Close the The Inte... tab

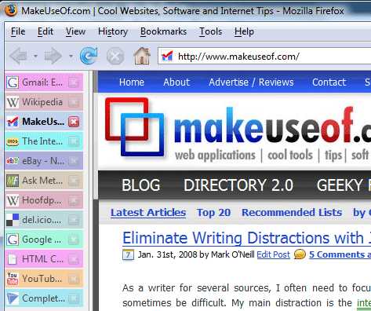74,141
